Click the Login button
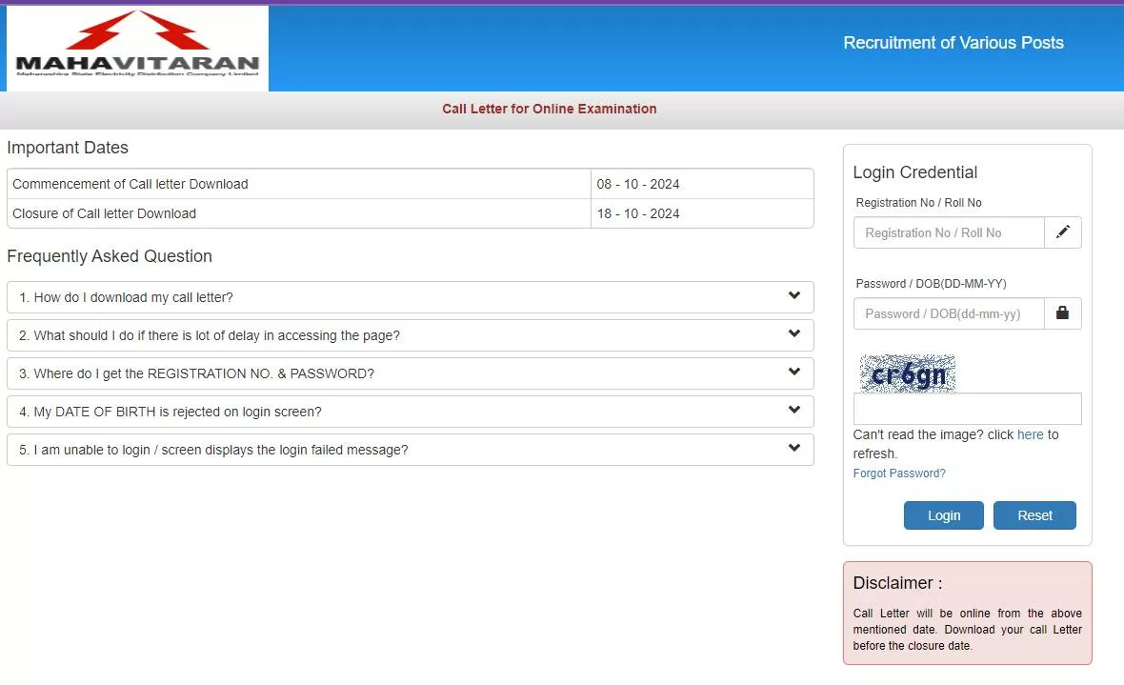Image resolution: width=1124 pixels, height=685 pixels. tap(943, 515)
